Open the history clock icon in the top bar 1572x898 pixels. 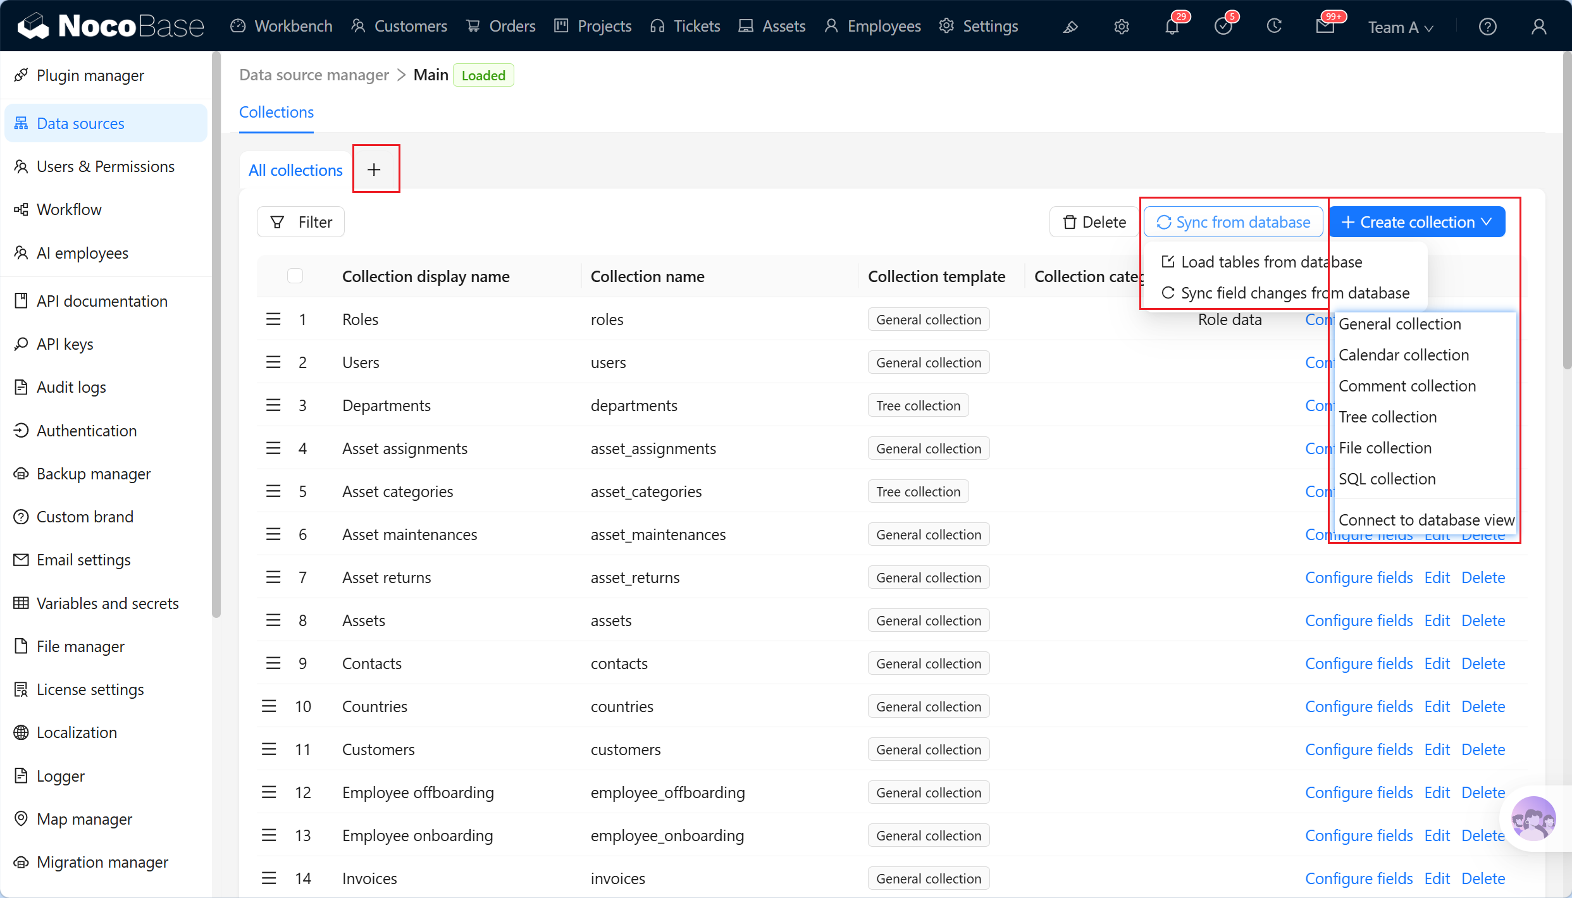(x=1274, y=27)
